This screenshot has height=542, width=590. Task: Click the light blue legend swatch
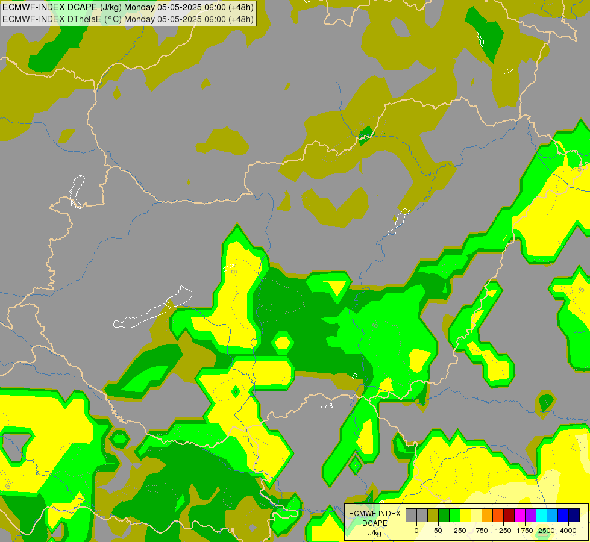coord(553,515)
